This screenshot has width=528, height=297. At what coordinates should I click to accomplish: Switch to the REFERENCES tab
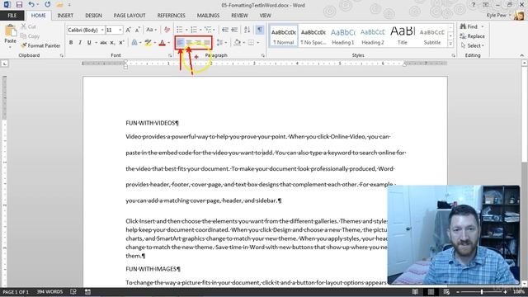(x=172, y=16)
